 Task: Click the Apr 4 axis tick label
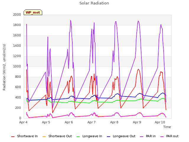pos(23,122)
